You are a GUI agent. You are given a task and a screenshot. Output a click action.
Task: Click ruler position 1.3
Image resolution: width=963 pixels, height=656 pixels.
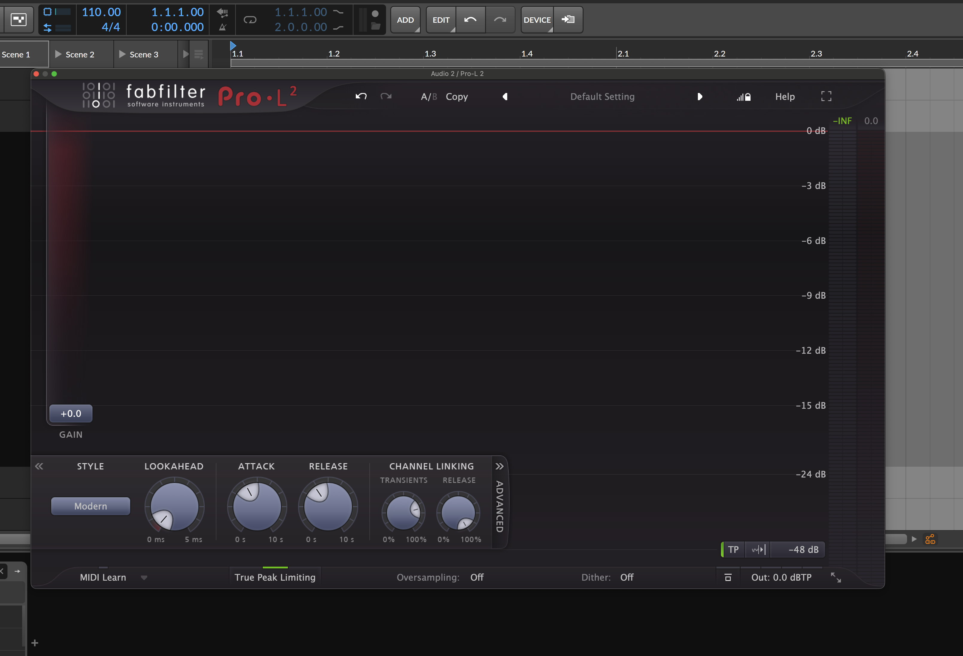430,54
